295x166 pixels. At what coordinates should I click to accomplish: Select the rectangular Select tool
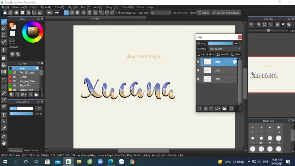tap(3, 80)
